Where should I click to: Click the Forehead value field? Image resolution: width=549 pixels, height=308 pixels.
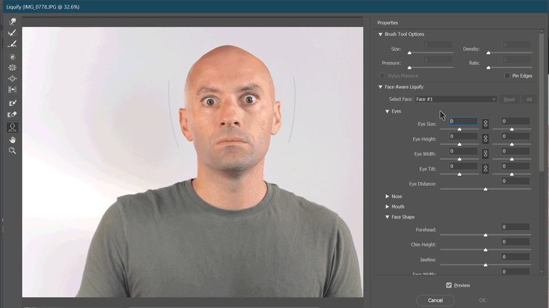coord(515,227)
